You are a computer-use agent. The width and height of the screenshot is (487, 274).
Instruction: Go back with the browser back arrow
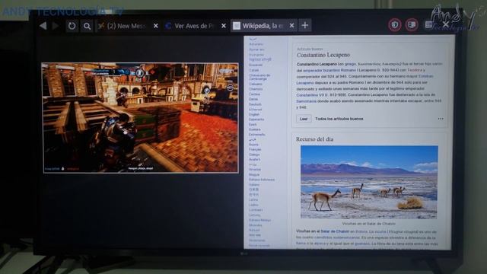pos(43,26)
